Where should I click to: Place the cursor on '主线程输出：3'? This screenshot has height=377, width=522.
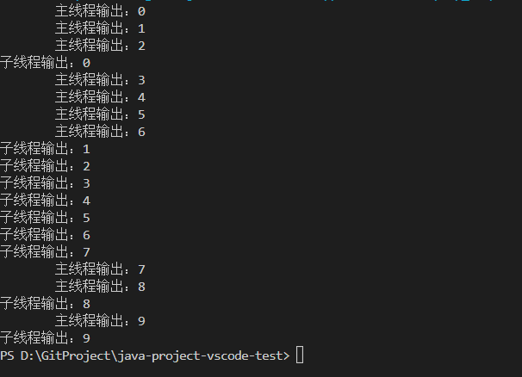100,80
